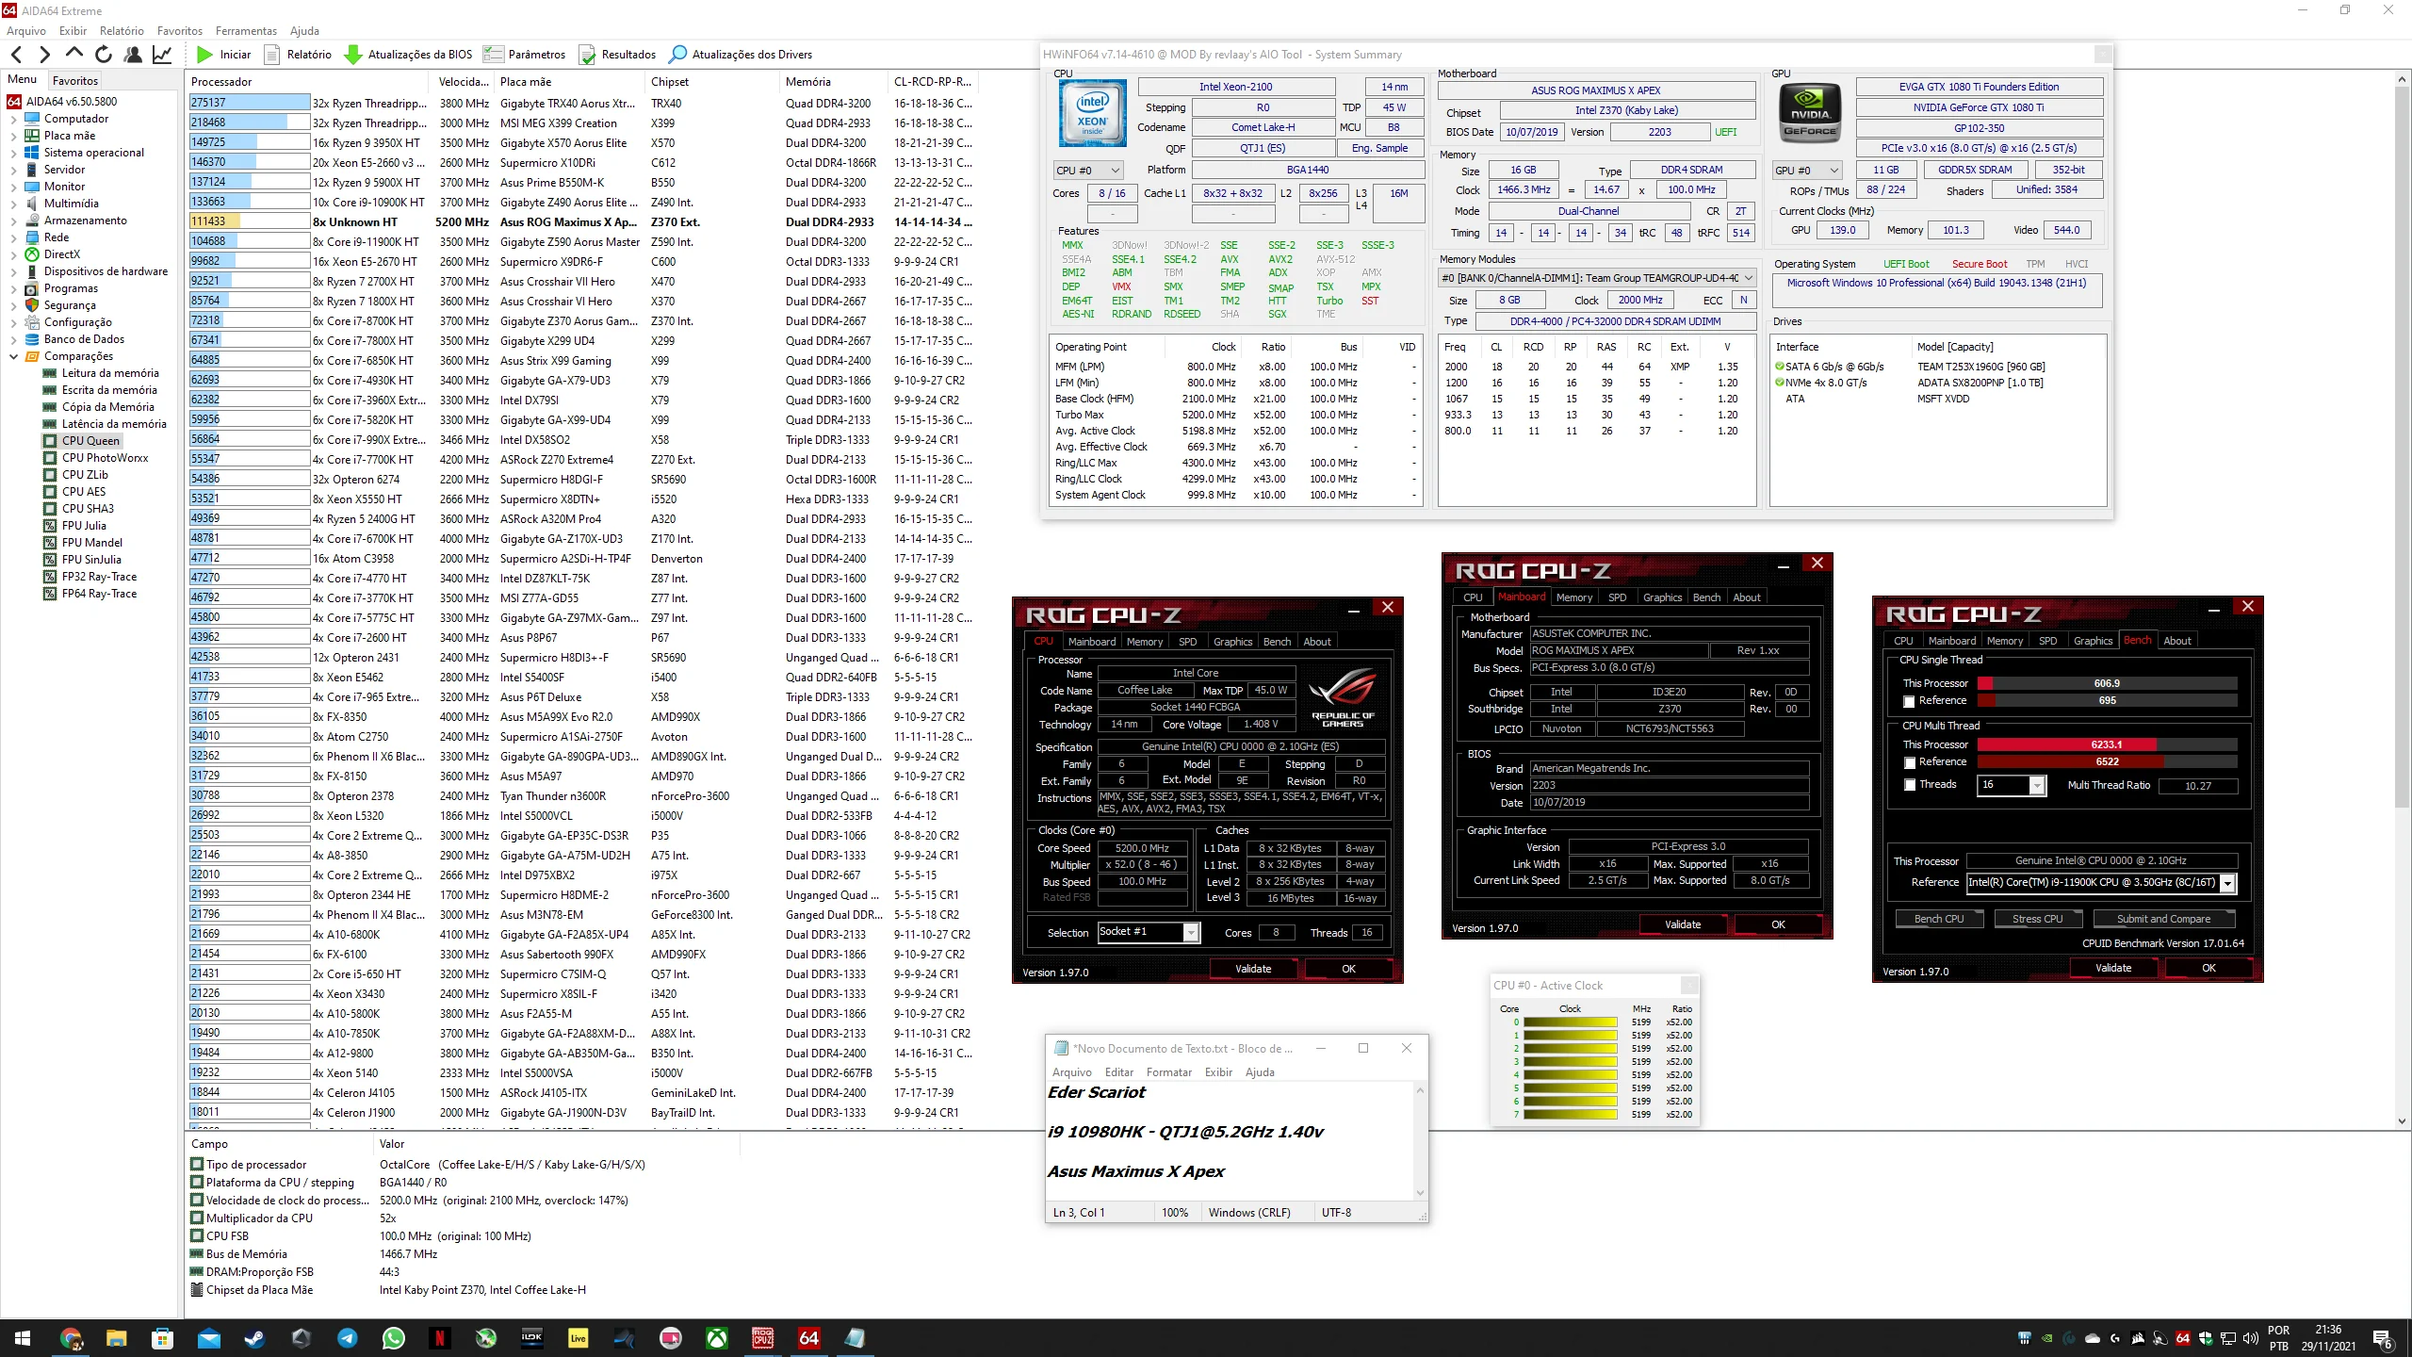The image size is (2412, 1357).
Task: Click the Resultados toolbar icon
Action: pyautogui.click(x=587, y=55)
